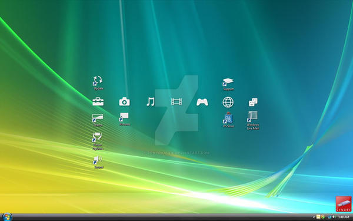Screen dimensions: 353x221
Task: Click the volume speaker tray icon
Action: (334, 217)
